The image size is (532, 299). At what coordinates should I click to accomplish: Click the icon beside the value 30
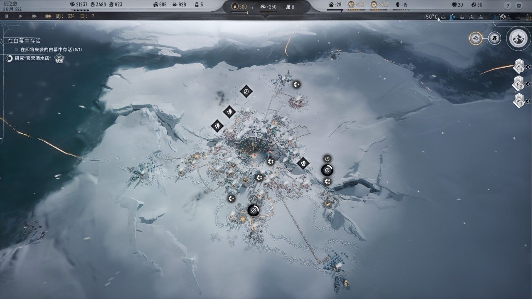pos(473,5)
